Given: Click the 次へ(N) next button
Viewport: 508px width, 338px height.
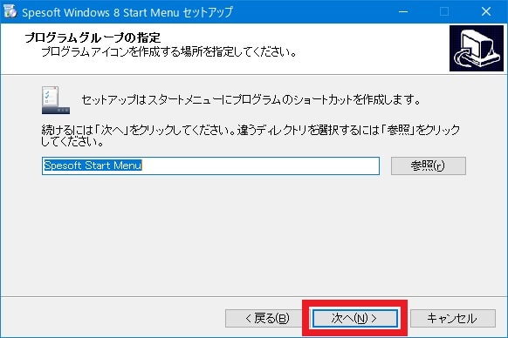Looking at the screenshot, I should click(354, 318).
